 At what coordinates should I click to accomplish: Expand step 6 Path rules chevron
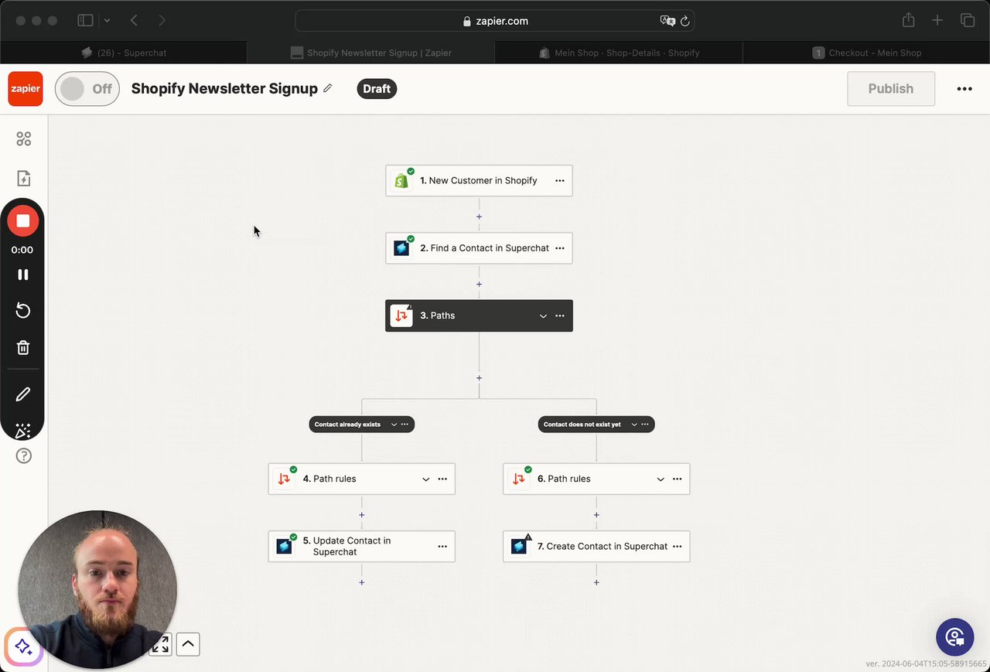click(x=661, y=479)
